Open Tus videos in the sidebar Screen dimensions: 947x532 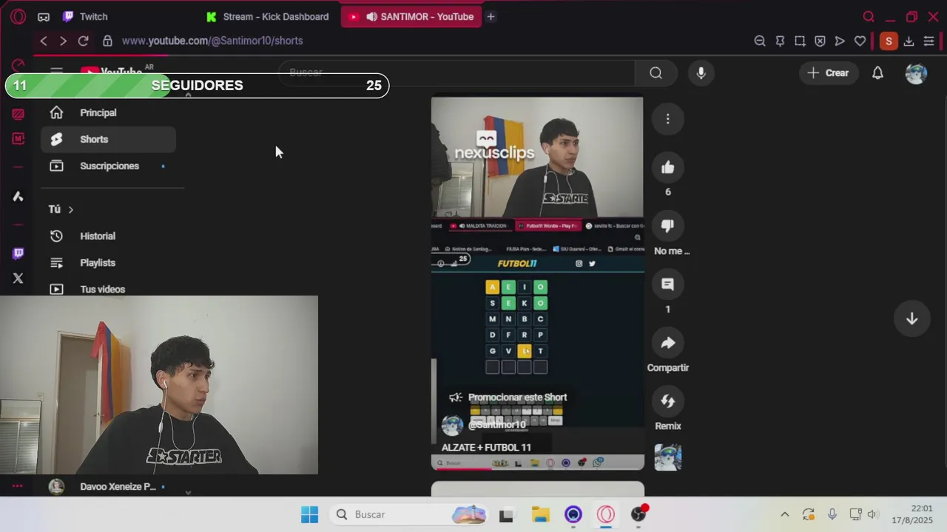(108, 289)
